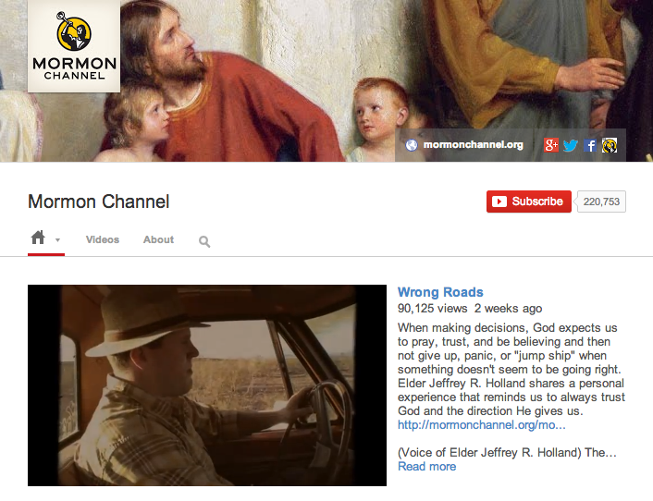Open the Google+ social link icon
Screen dimensions: 653x501
point(551,145)
